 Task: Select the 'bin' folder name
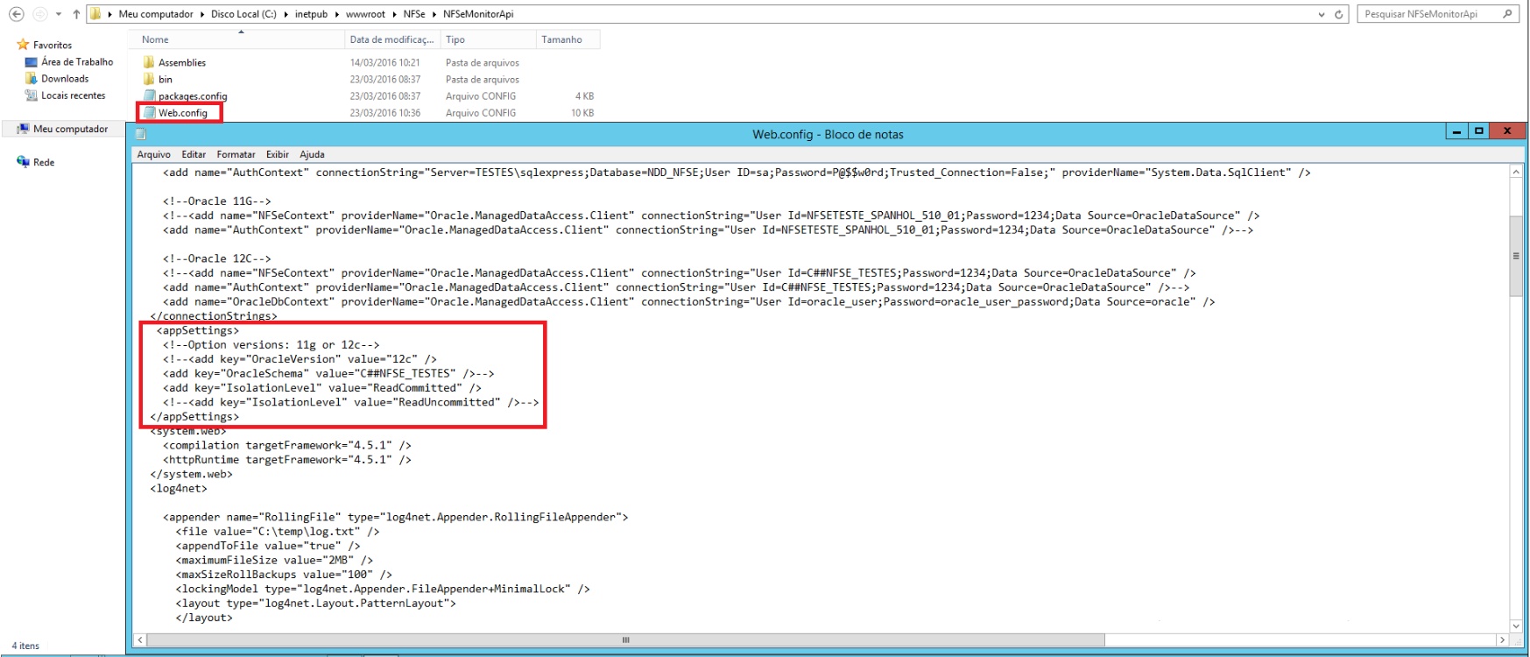click(x=166, y=80)
